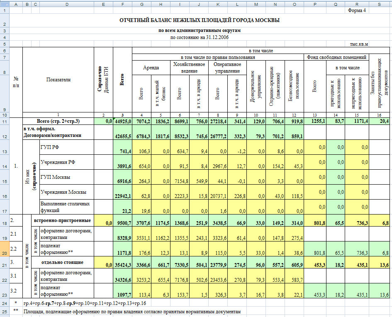
Task: Click the 'Справочно Данные БТИ' vertical header
Action: [x=103, y=80]
